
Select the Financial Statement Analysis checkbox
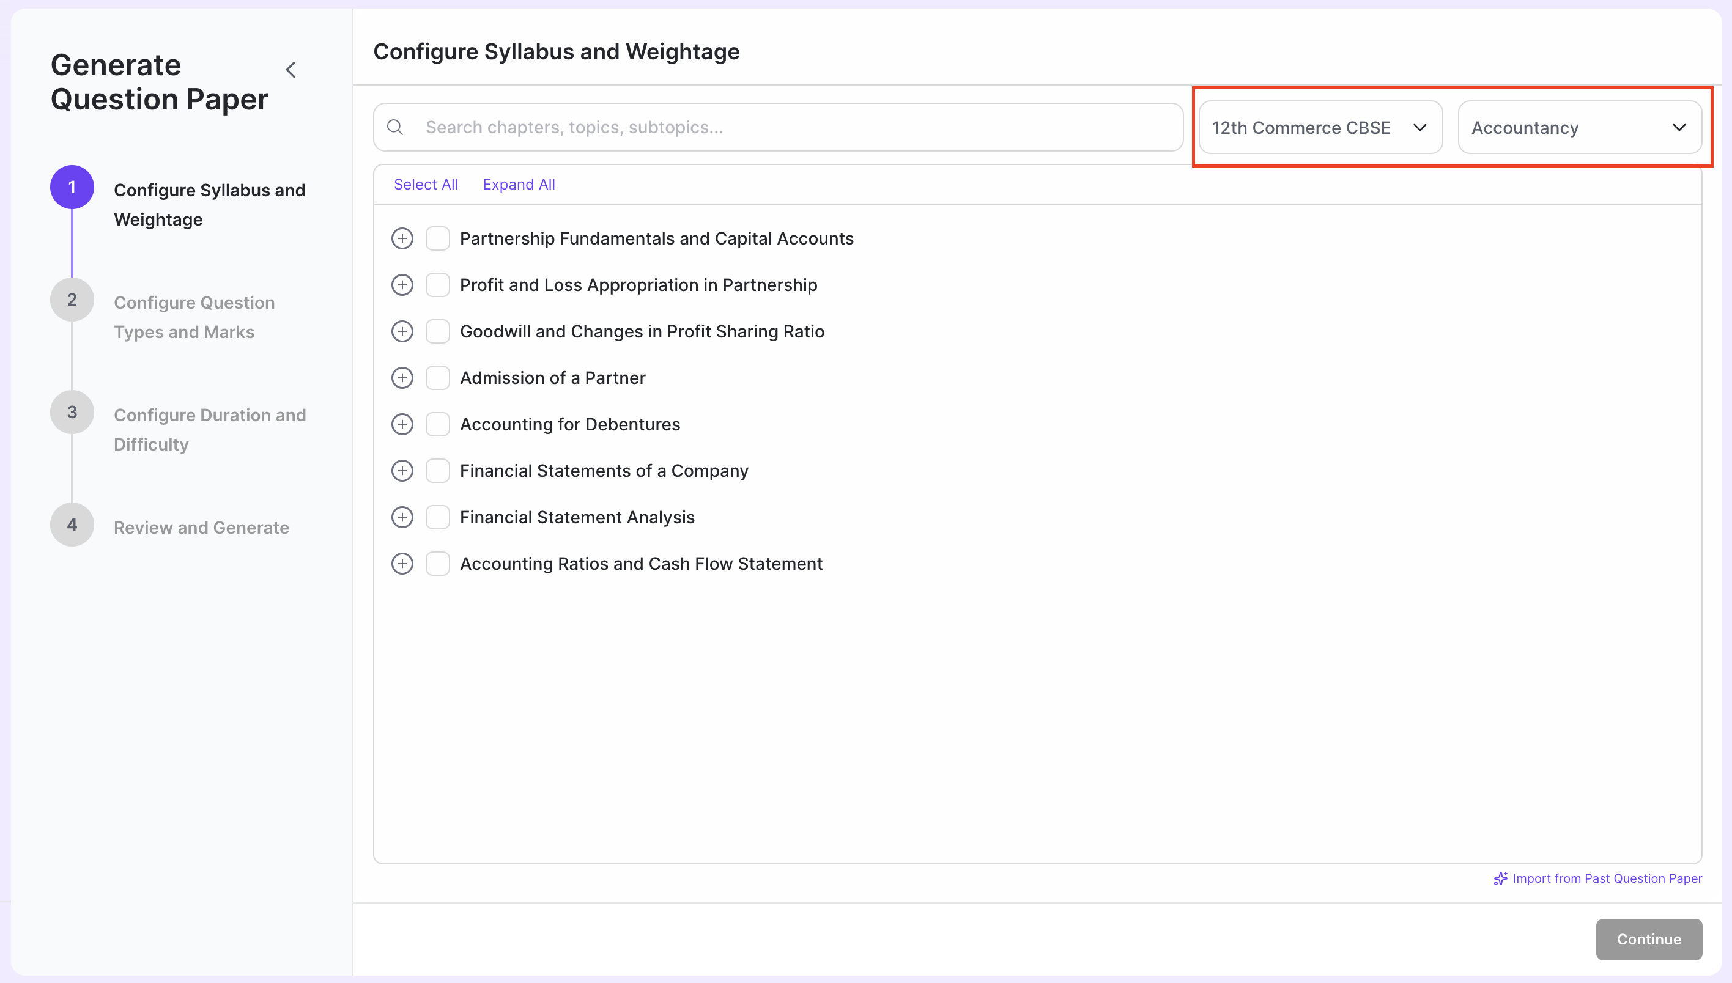pyautogui.click(x=437, y=517)
